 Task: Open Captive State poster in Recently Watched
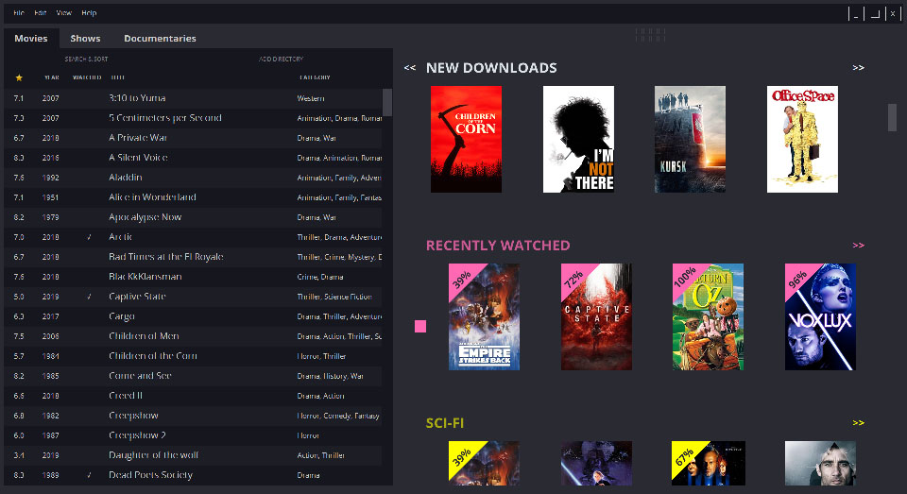point(596,317)
